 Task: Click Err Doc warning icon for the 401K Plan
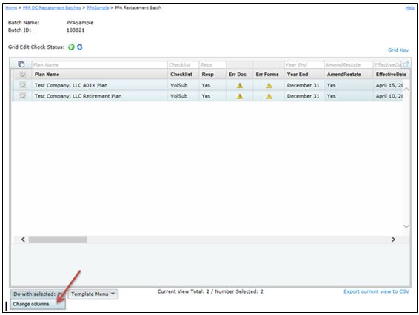[x=240, y=86]
